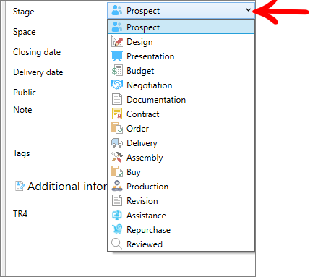Collapse the Stage dropdown arrow
The image size is (318, 277).
248,10
